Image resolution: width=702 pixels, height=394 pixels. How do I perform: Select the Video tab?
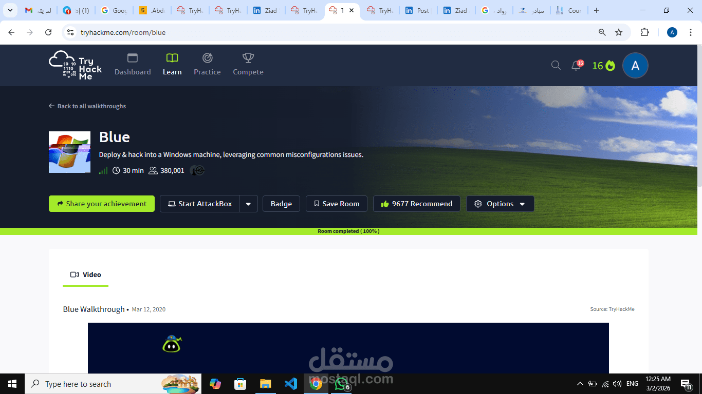point(86,274)
